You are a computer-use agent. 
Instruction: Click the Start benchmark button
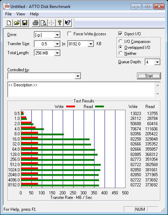pyautogui.click(x=149, y=76)
